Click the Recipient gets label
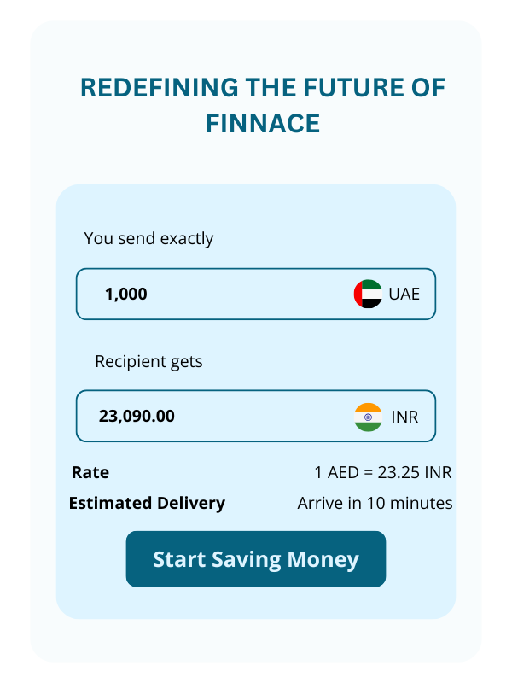The width and height of the screenshot is (512, 683). point(148,361)
